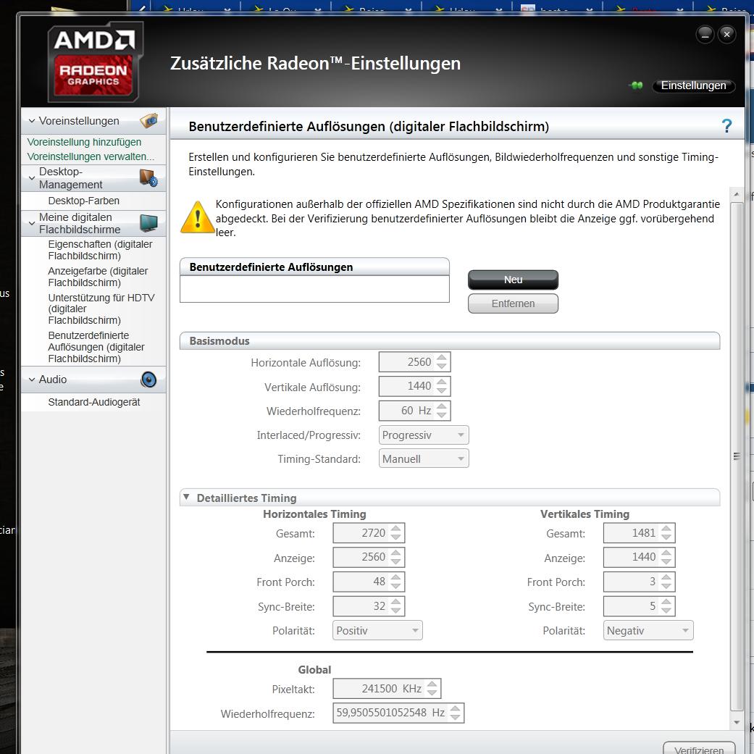
Task: Click the green status icon beside Einstellungen
Action: [x=637, y=85]
